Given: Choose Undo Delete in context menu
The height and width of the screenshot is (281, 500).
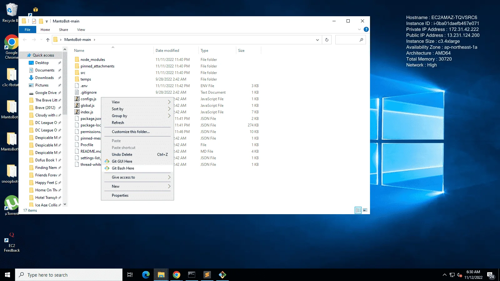Looking at the screenshot, I should coord(137,155).
